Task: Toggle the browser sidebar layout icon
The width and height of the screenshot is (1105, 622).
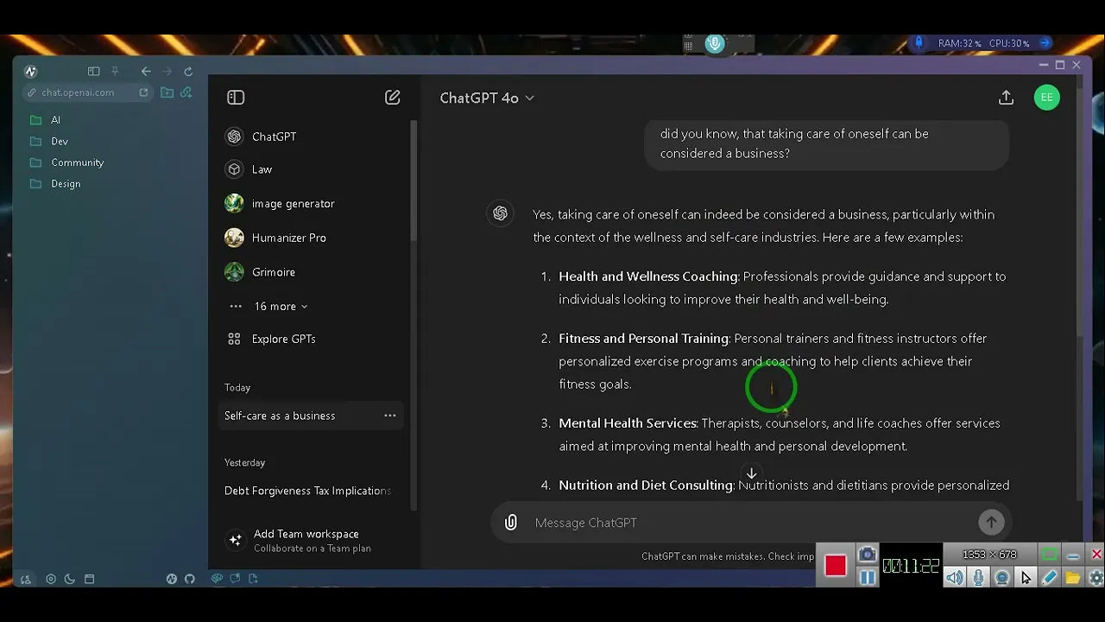Action: pyautogui.click(x=94, y=72)
